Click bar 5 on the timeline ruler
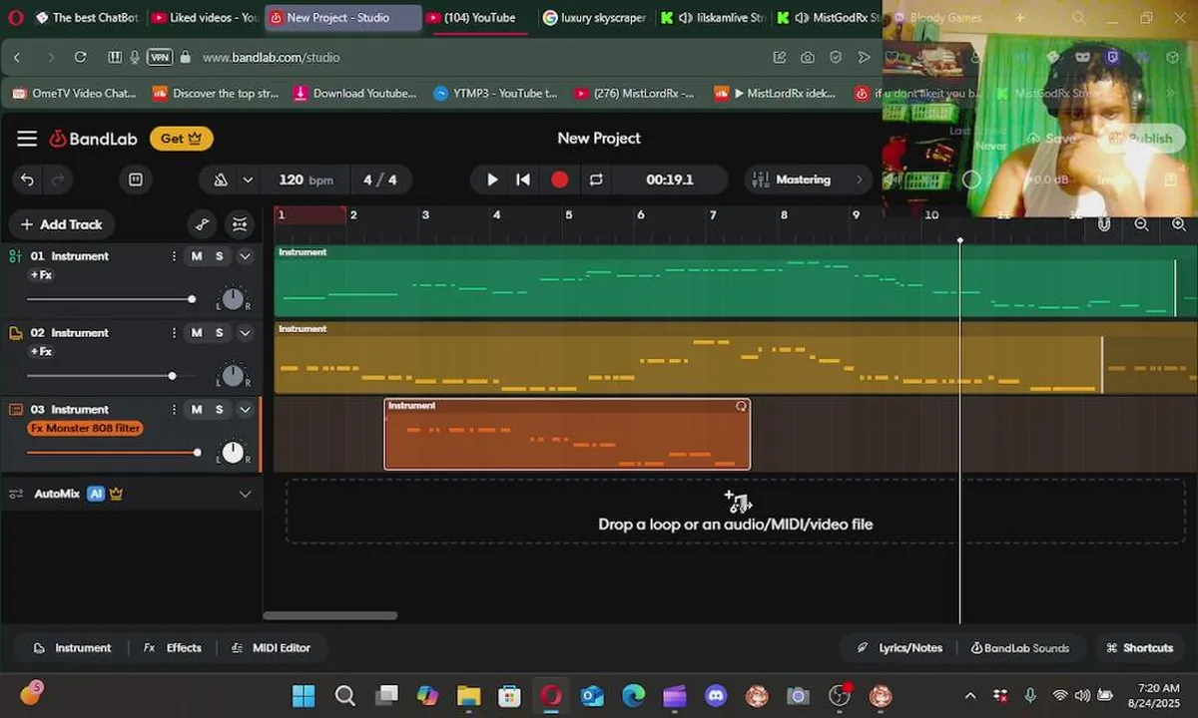The image size is (1198, 718). click(x=569, y=214)
